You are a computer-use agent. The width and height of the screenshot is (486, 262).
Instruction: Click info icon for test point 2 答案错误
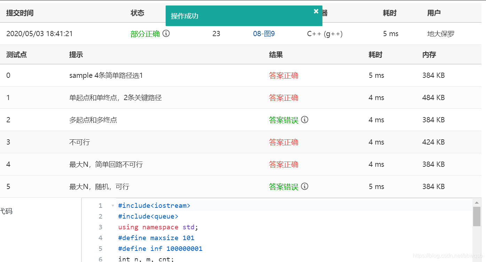pos(305,120)
